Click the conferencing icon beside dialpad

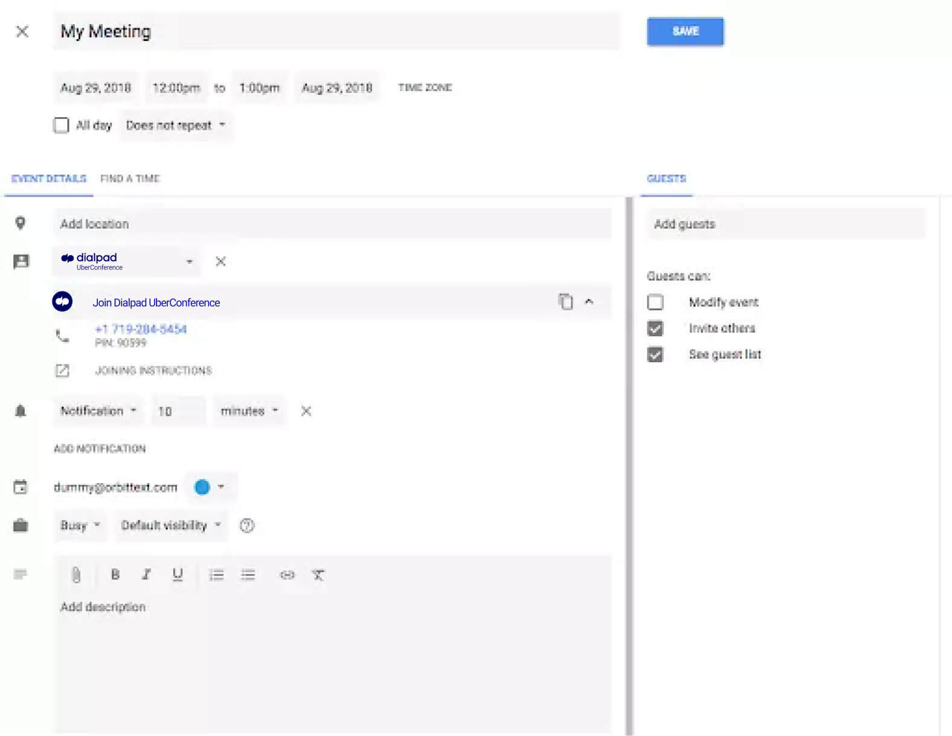coord(21,261)
